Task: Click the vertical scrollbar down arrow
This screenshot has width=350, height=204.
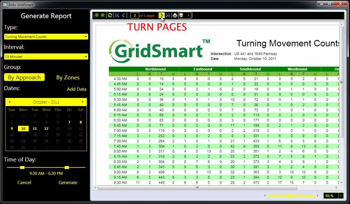Action: pyautogui.click(x=341, y=183)
